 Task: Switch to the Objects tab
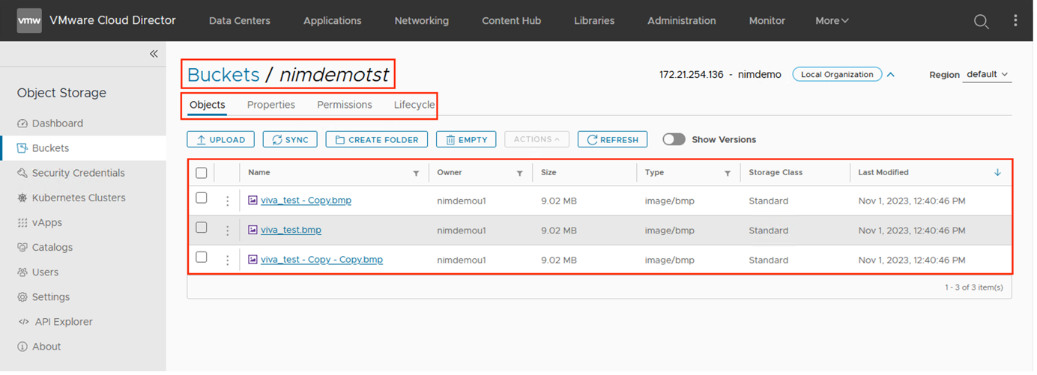[208, 105]
